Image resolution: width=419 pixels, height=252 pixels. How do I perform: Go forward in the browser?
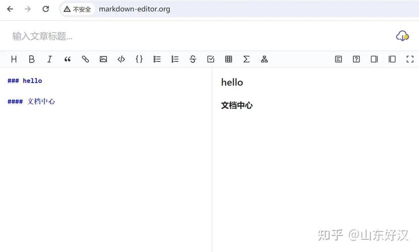pyautogui.click(x=28, y=9)
